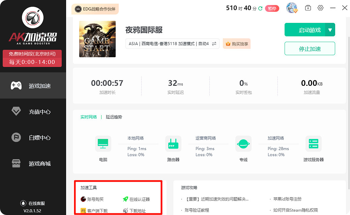Click the 停止加速 button
The height and width of the screenshot is (215, 350).
point(310,48)
